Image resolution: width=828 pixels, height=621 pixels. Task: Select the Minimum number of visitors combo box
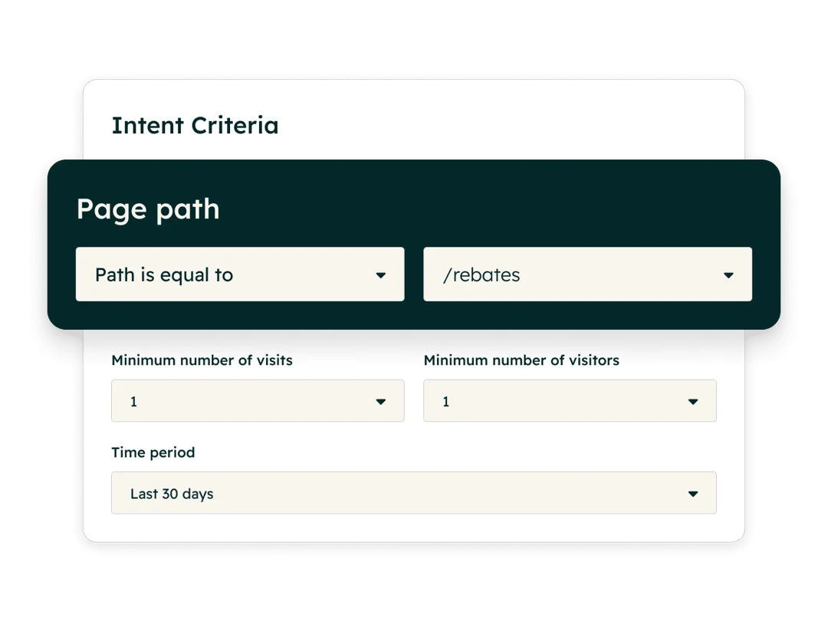(x=570, y=401)
